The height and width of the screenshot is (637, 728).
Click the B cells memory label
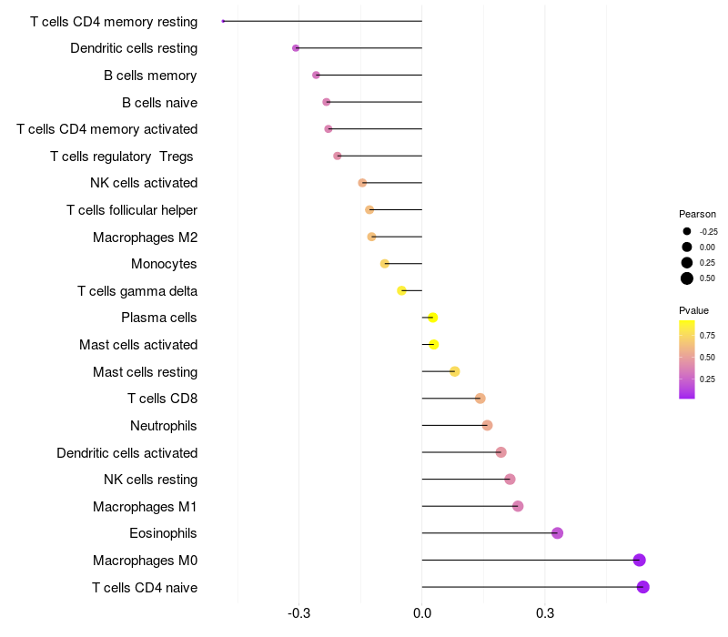(x=150, y=76)
